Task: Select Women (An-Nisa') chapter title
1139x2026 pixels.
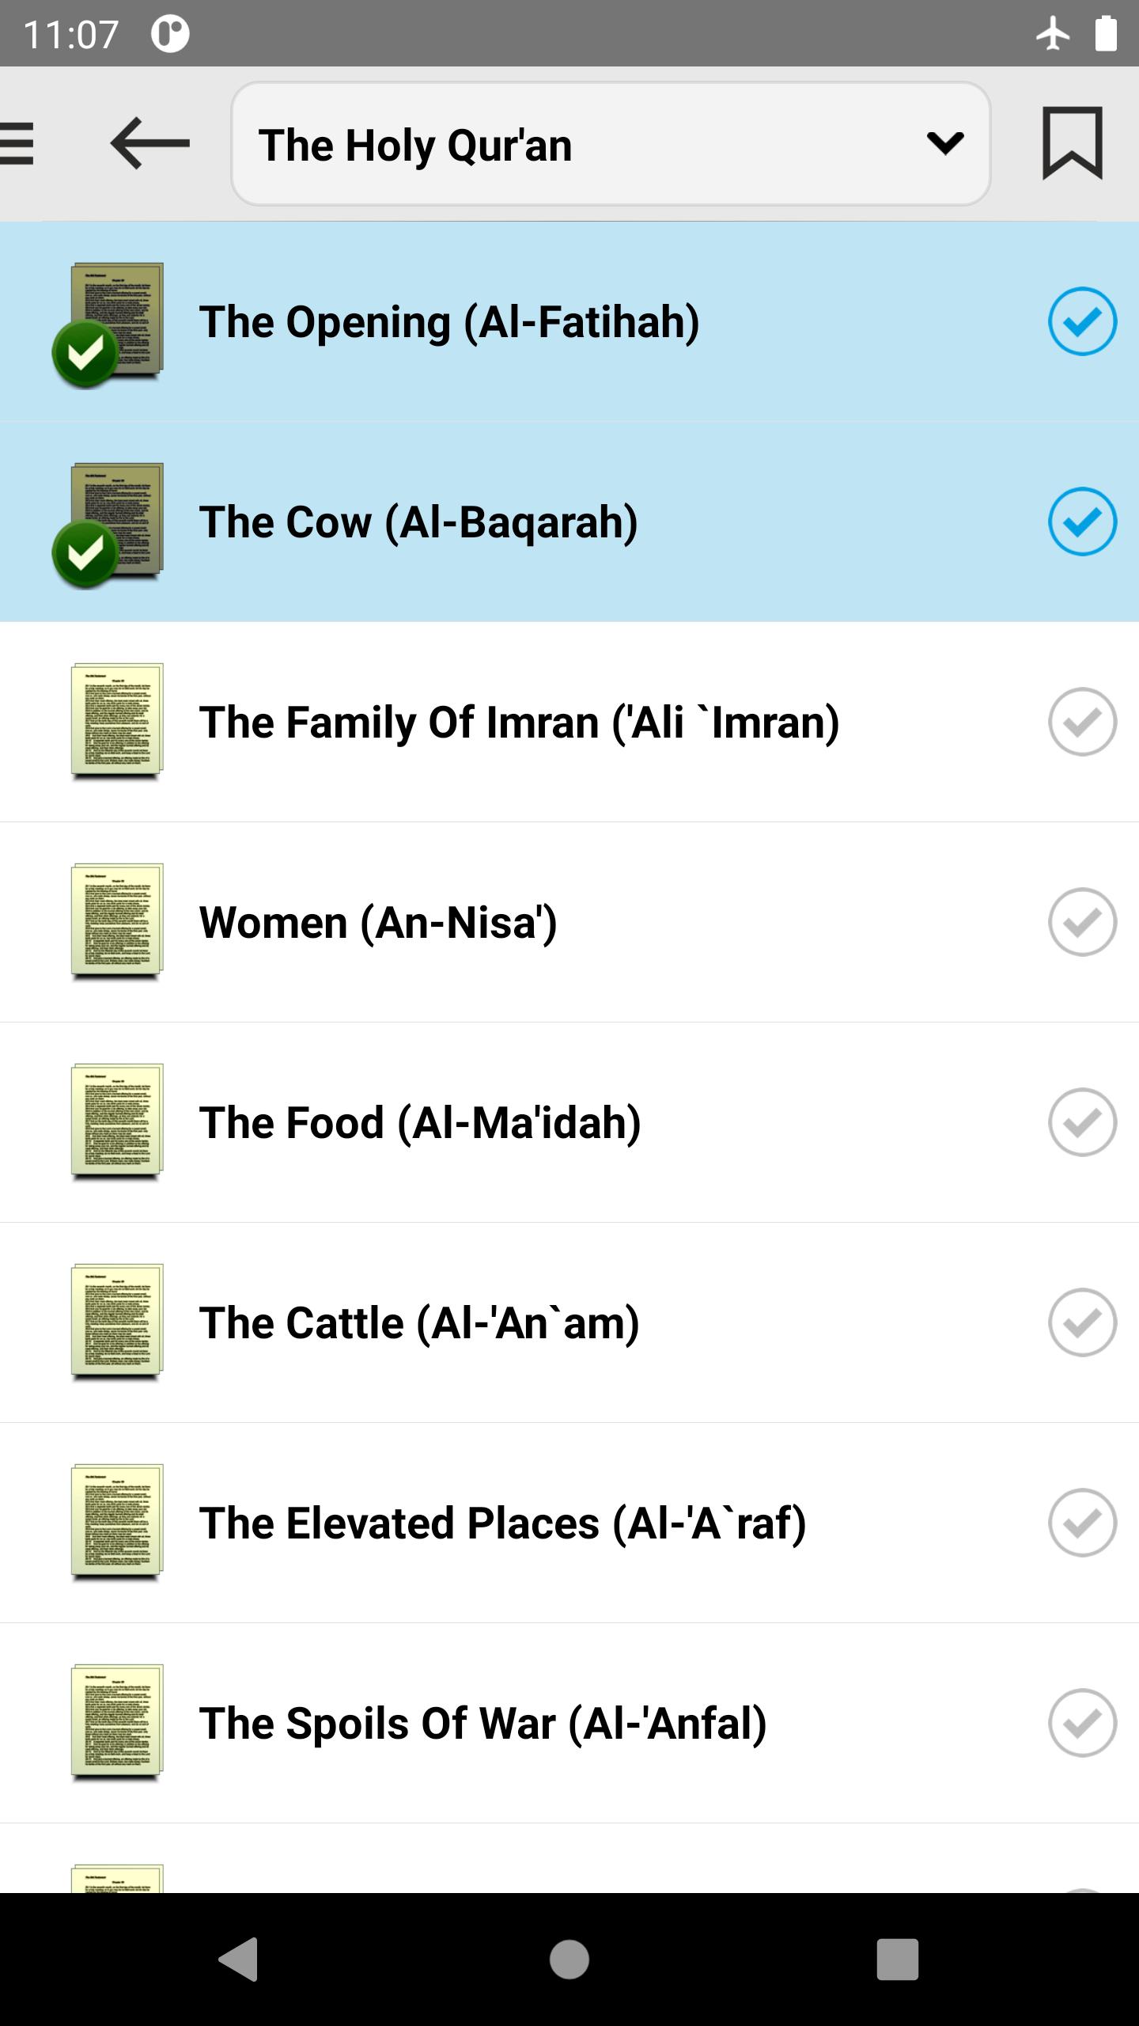Action: [x=378, y=922]
